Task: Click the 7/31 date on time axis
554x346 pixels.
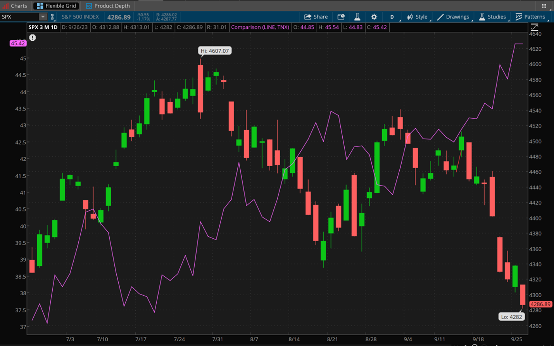Action: pyautogui.click(x=218, y=339)
